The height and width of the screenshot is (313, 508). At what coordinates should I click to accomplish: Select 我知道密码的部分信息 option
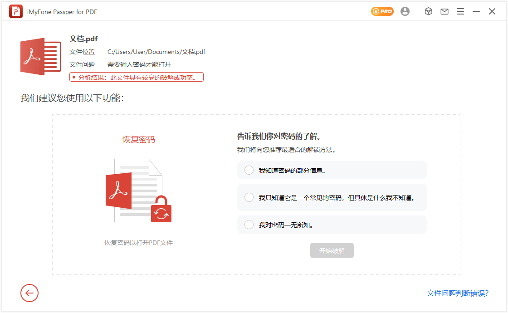coord(332,170)
